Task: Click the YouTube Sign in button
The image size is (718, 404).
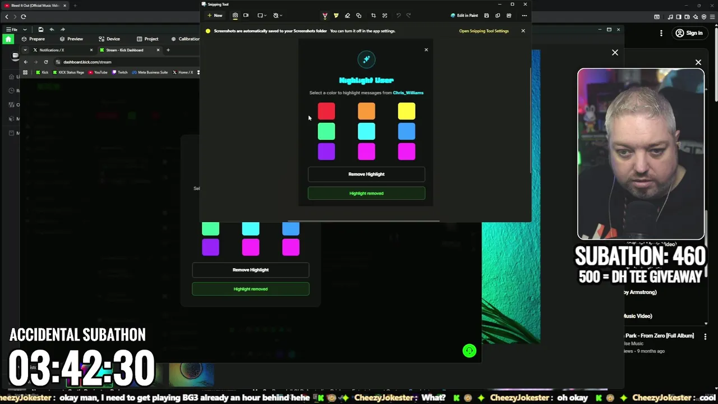Action: [x=689, y=33]
